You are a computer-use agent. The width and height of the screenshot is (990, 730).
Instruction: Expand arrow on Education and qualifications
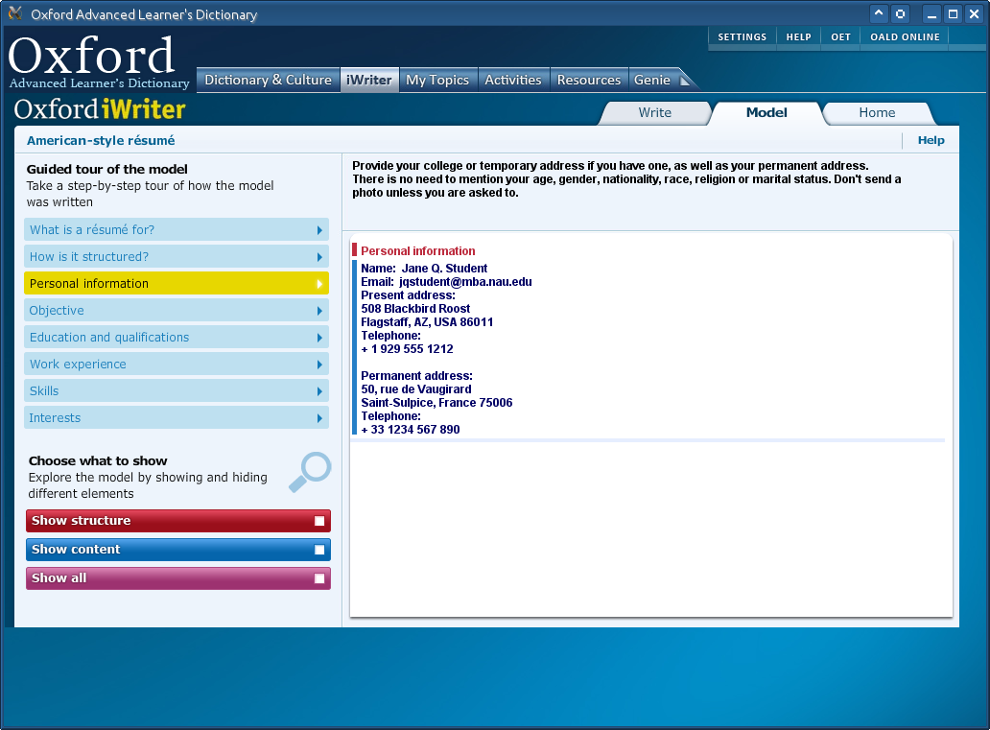pos(319,338)
